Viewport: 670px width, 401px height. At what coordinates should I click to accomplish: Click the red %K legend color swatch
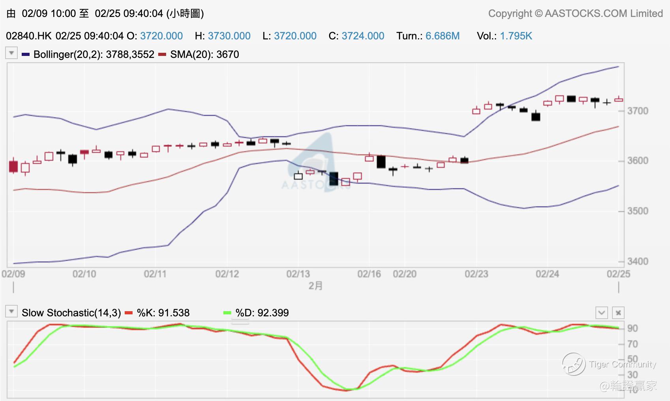point(129,313)
